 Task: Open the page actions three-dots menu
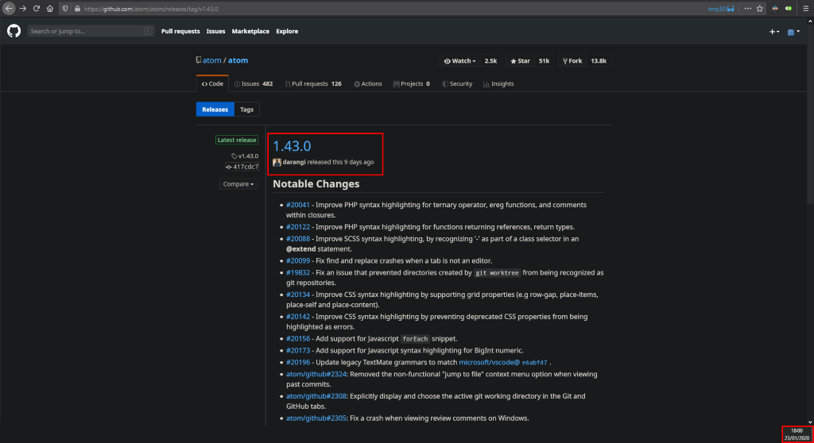pyautogui.click(x=747, y=9)
